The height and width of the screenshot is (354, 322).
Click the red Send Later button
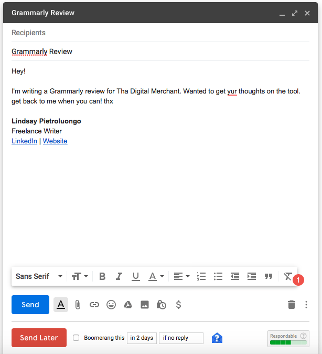(39, 338)
